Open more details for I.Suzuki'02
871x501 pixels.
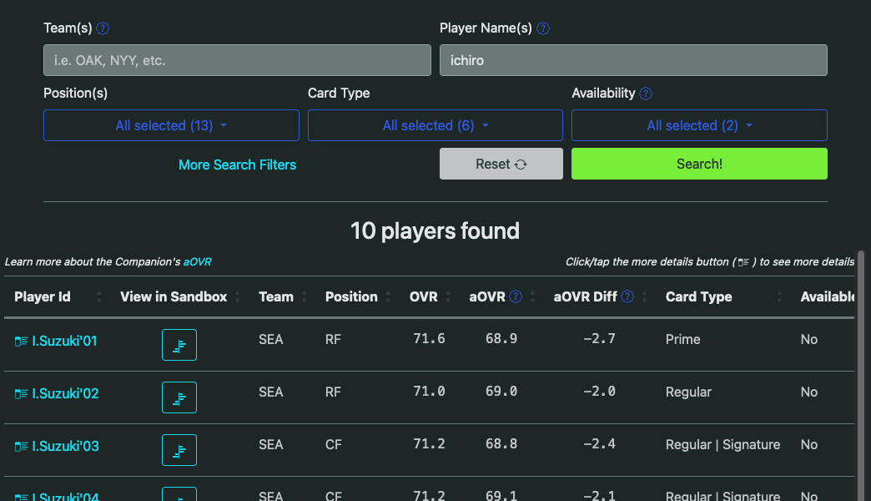pos(21,394)
